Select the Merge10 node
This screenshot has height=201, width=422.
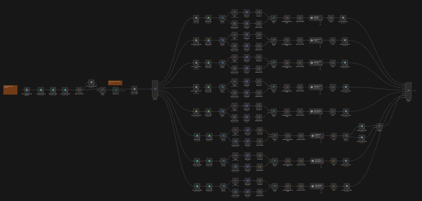[x=275, y=161]
